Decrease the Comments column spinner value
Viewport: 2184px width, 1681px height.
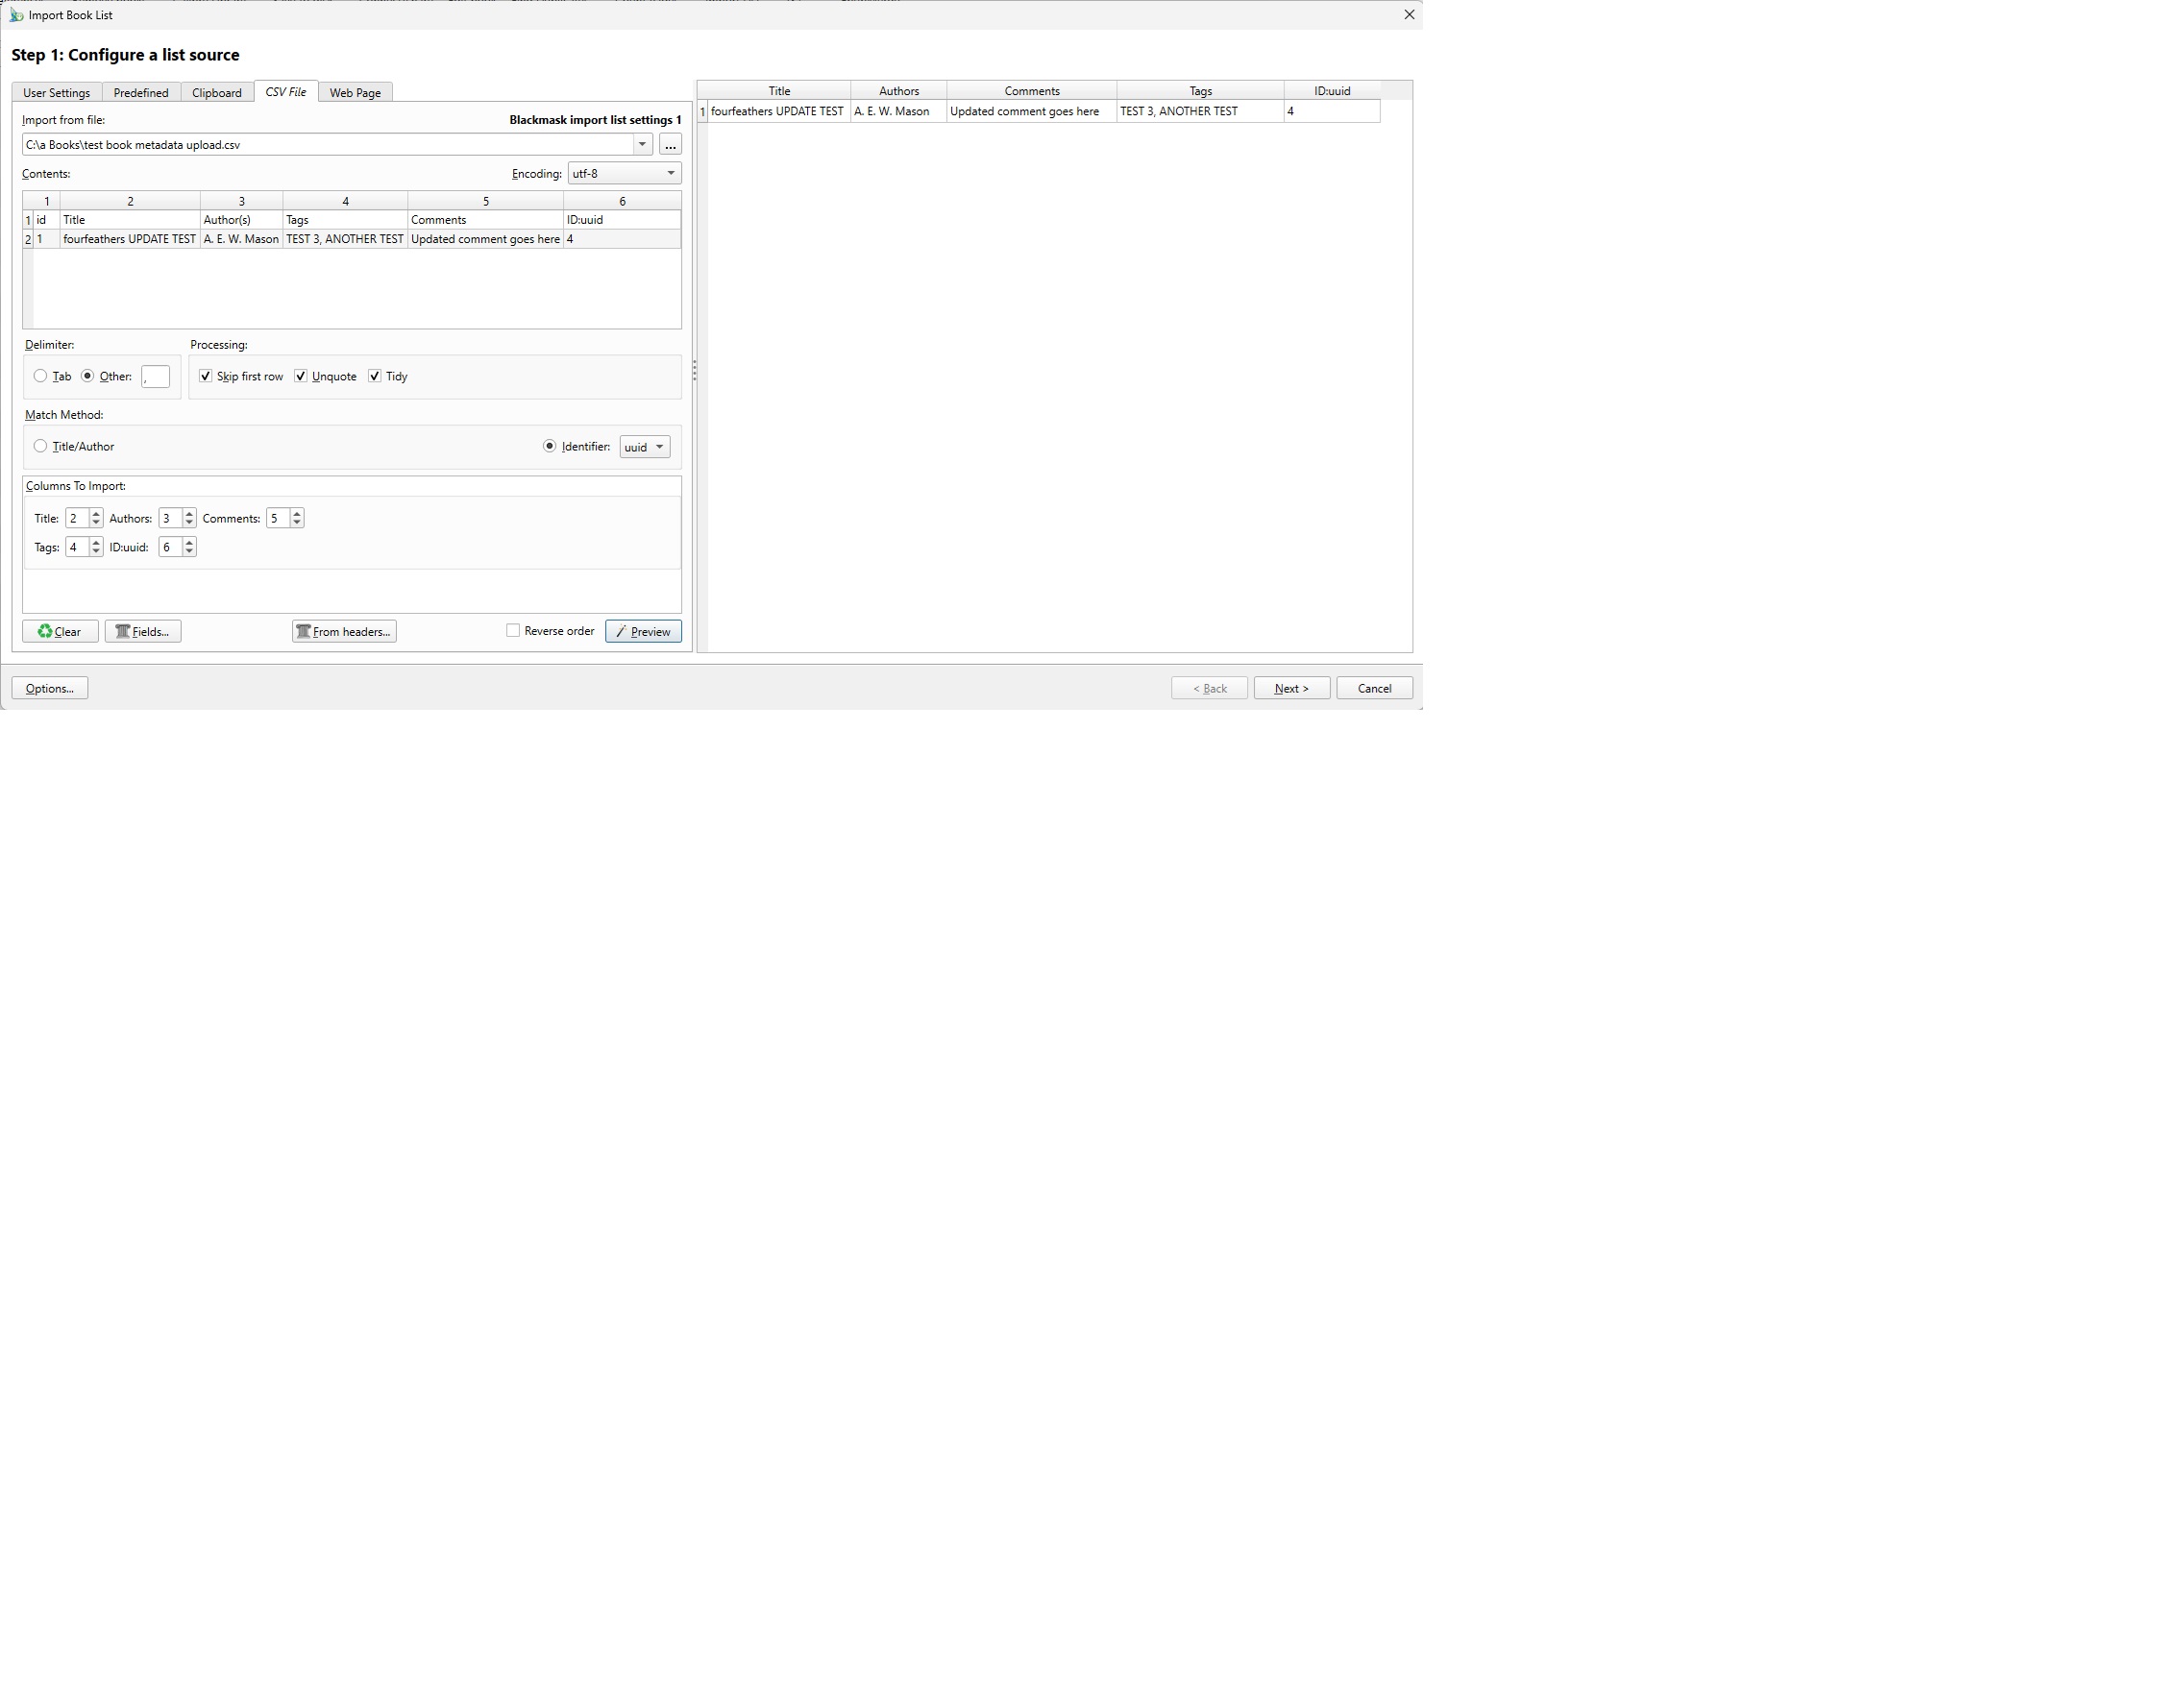[x=297, y=523]
